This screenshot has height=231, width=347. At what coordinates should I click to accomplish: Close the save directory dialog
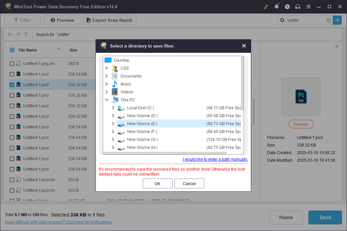[x=244, y=46]
